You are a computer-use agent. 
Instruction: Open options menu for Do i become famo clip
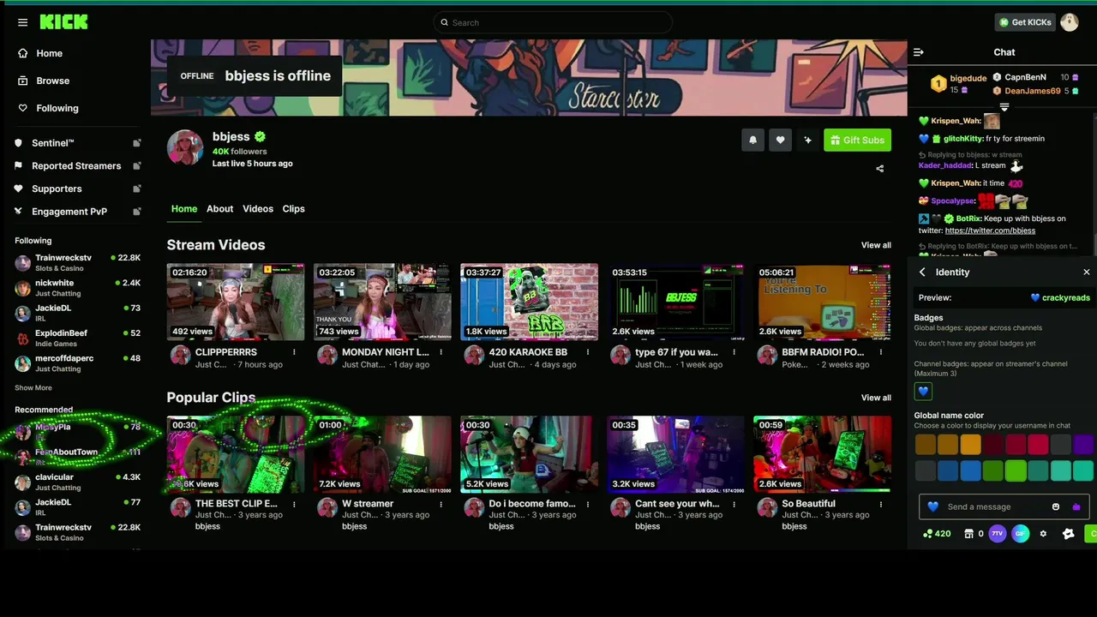587,504
